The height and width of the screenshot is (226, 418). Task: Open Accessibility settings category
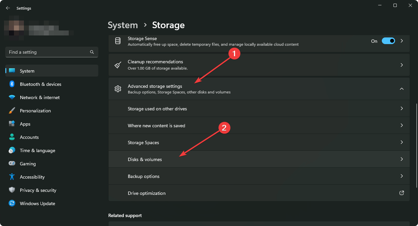52,177
